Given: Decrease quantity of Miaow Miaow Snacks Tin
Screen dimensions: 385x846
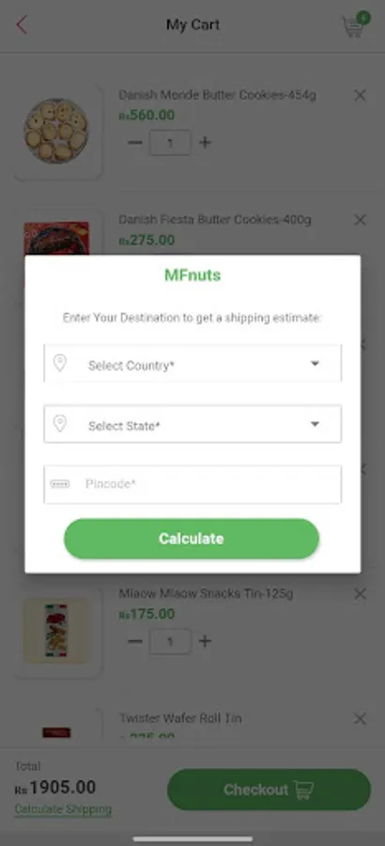Looking at the screenshot, I should click(135, 641).
